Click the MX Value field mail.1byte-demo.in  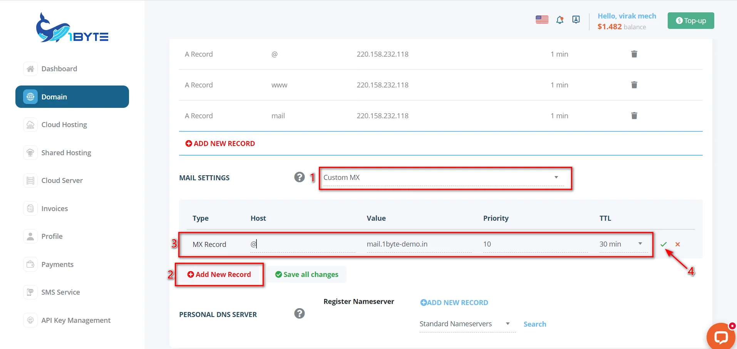[419, 244]
